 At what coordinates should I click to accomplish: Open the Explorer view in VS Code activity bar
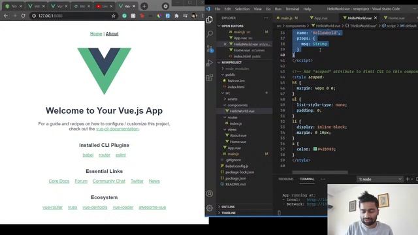[210, 20]
